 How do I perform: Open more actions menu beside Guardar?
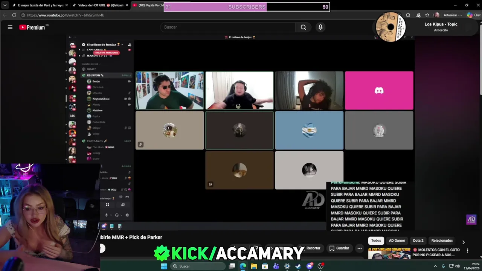(x=360, y=248)
